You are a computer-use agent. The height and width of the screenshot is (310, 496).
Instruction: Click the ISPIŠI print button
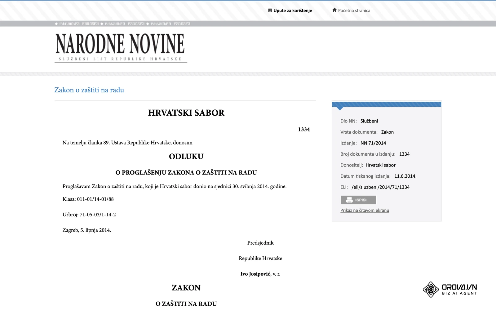coord(358,200)
